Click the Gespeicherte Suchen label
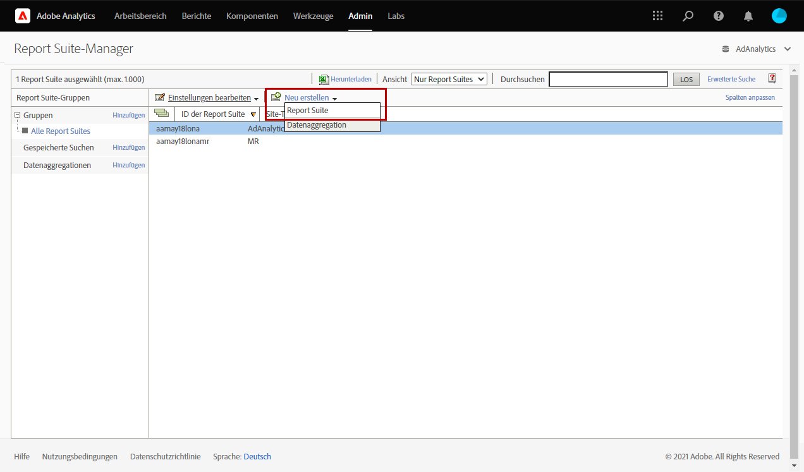This screenshot has width=804, height=472. [59, 147]
